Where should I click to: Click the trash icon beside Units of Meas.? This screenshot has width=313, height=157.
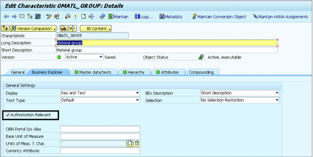137,143
